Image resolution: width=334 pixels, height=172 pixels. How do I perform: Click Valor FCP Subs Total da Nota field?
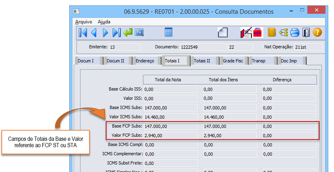click(171, 135)
